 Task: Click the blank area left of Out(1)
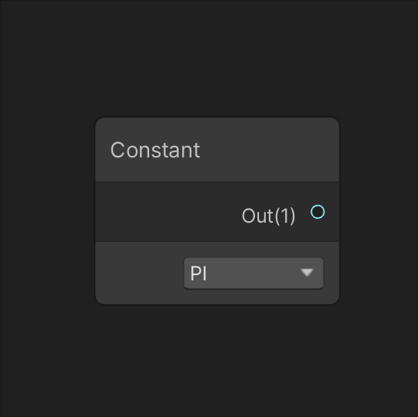pos(168,213)
